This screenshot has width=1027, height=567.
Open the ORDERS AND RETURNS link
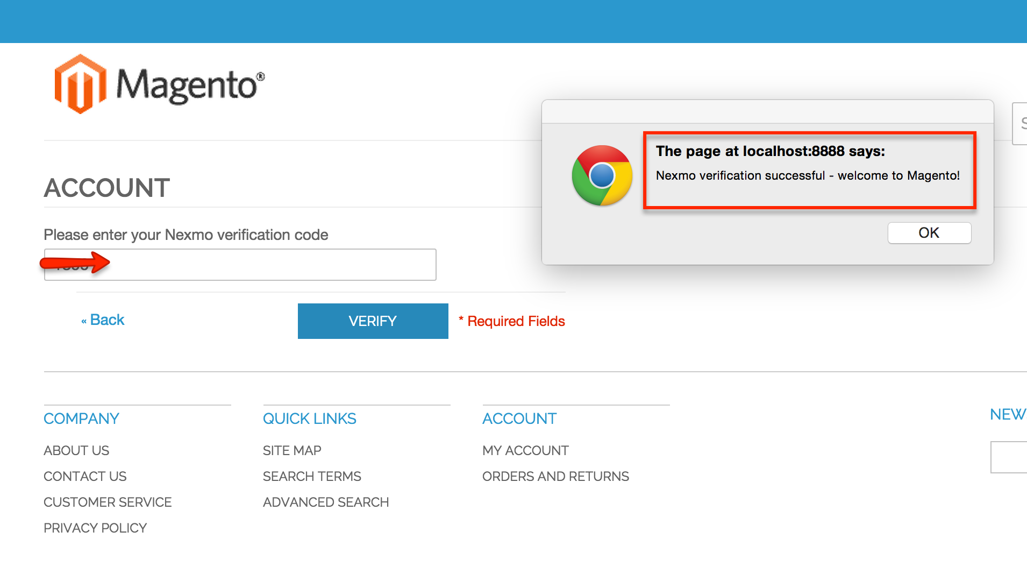555,476
